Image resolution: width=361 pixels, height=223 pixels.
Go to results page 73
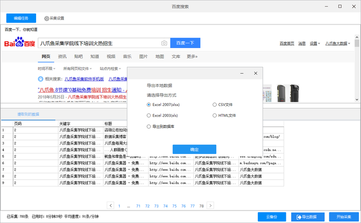coord(156,206)
